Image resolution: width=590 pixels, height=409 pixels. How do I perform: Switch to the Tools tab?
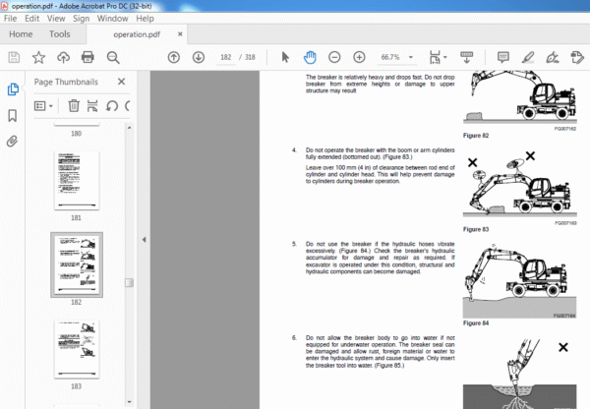[x=59, y=34]
